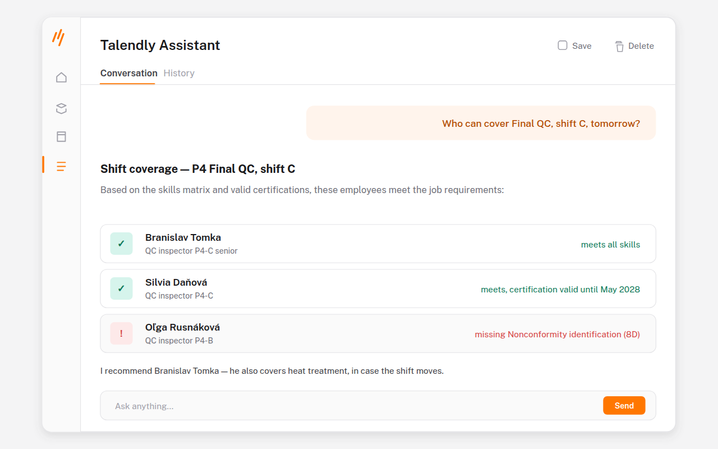Click the Talendly logo icon

coord(58,38)
